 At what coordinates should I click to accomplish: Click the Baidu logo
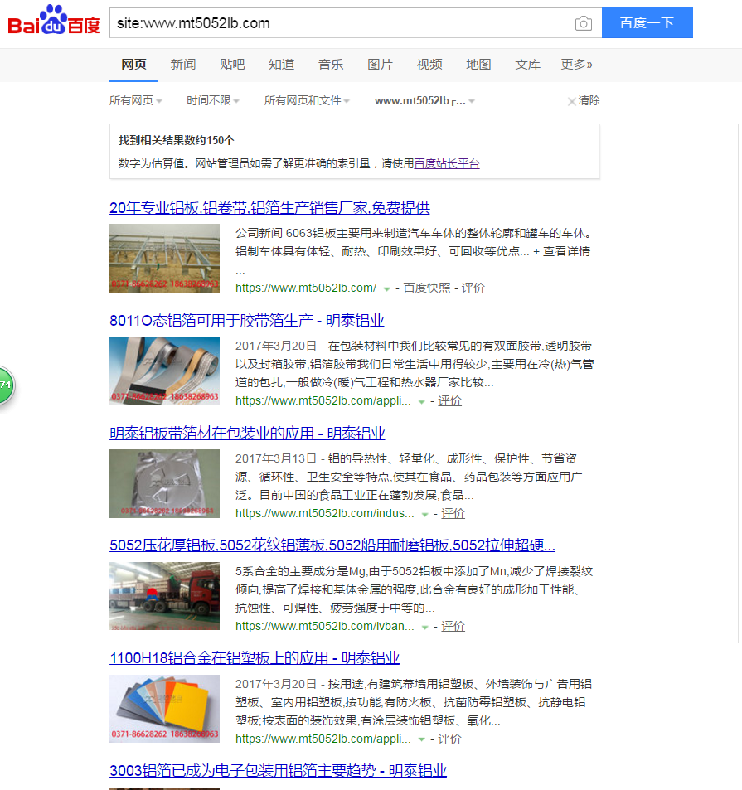coord(55,20)
